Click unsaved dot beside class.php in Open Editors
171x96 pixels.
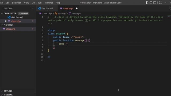(6, 21)
